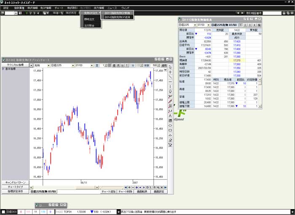Open the 07/03 dropdown in futures quote window

coord(209,25)
